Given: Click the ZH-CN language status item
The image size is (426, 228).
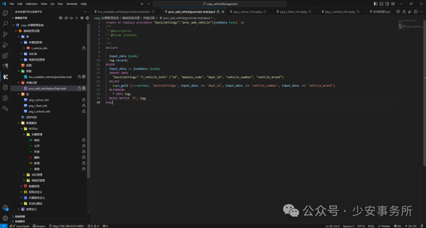Looking at the screenshot, I should pyautogui.click(x=412, y=226).
